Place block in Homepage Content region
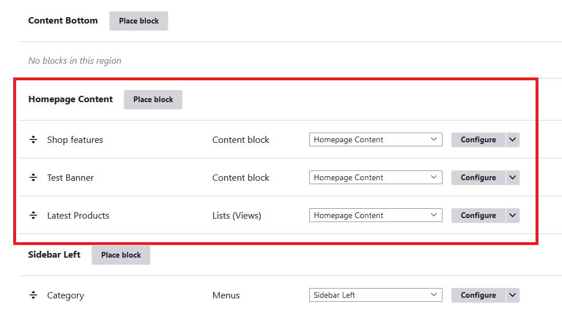This screenshot has height=311, width=562. pos(153,100)
